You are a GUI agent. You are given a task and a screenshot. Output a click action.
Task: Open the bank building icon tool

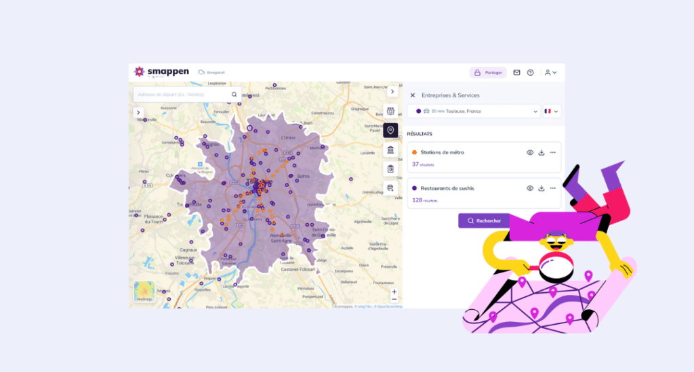(390, 149)
